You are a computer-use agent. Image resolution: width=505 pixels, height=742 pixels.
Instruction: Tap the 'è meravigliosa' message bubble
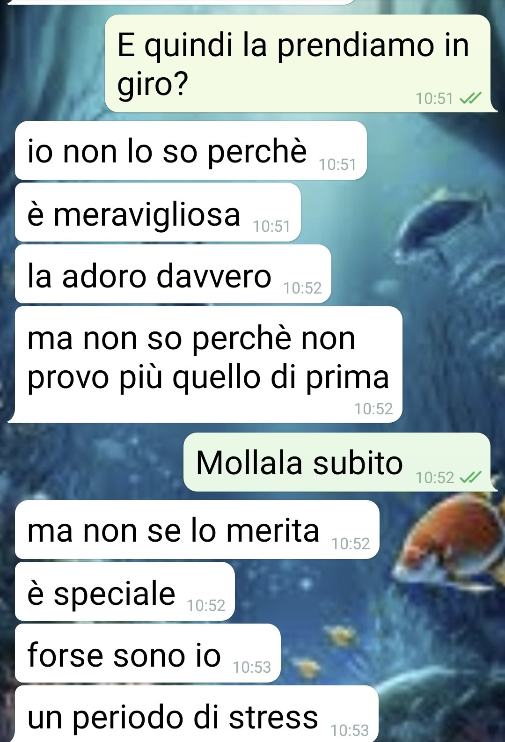(158, 213)
